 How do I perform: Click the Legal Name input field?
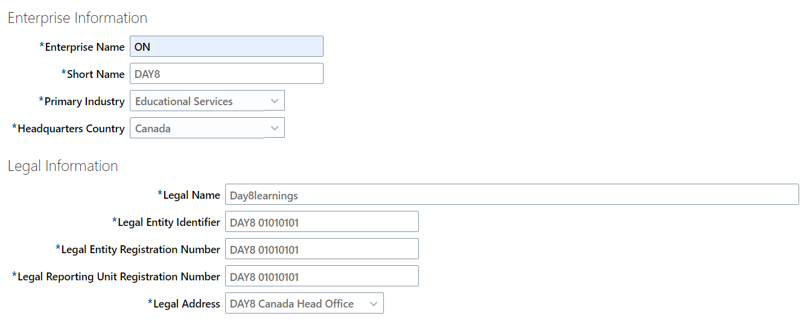511,195
